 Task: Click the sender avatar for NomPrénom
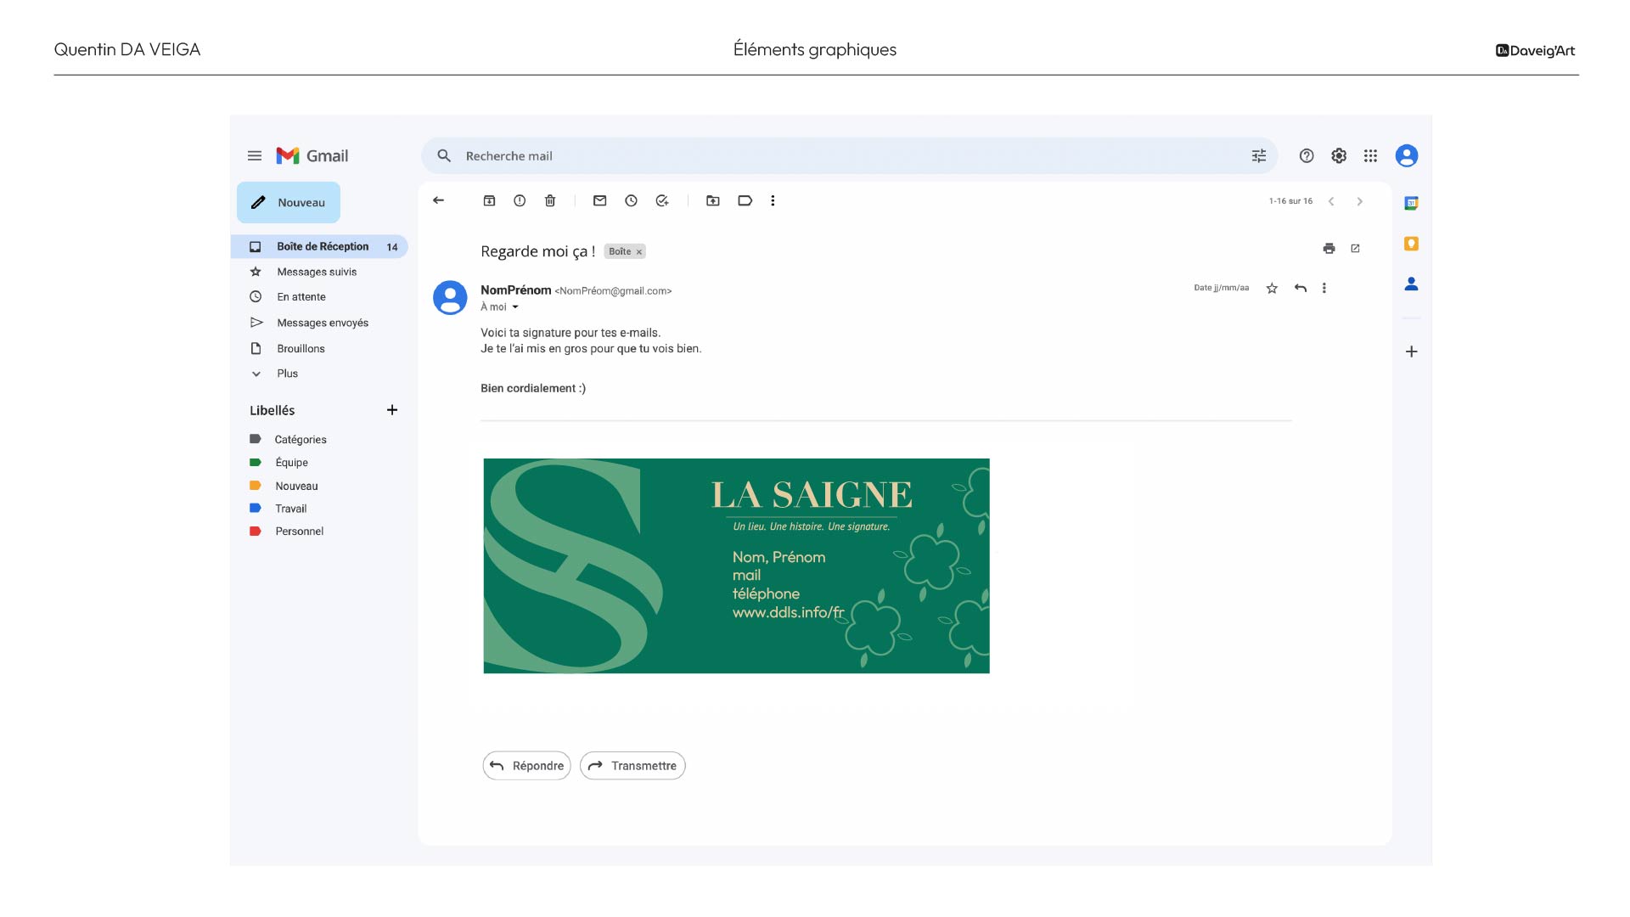[450, 298]
